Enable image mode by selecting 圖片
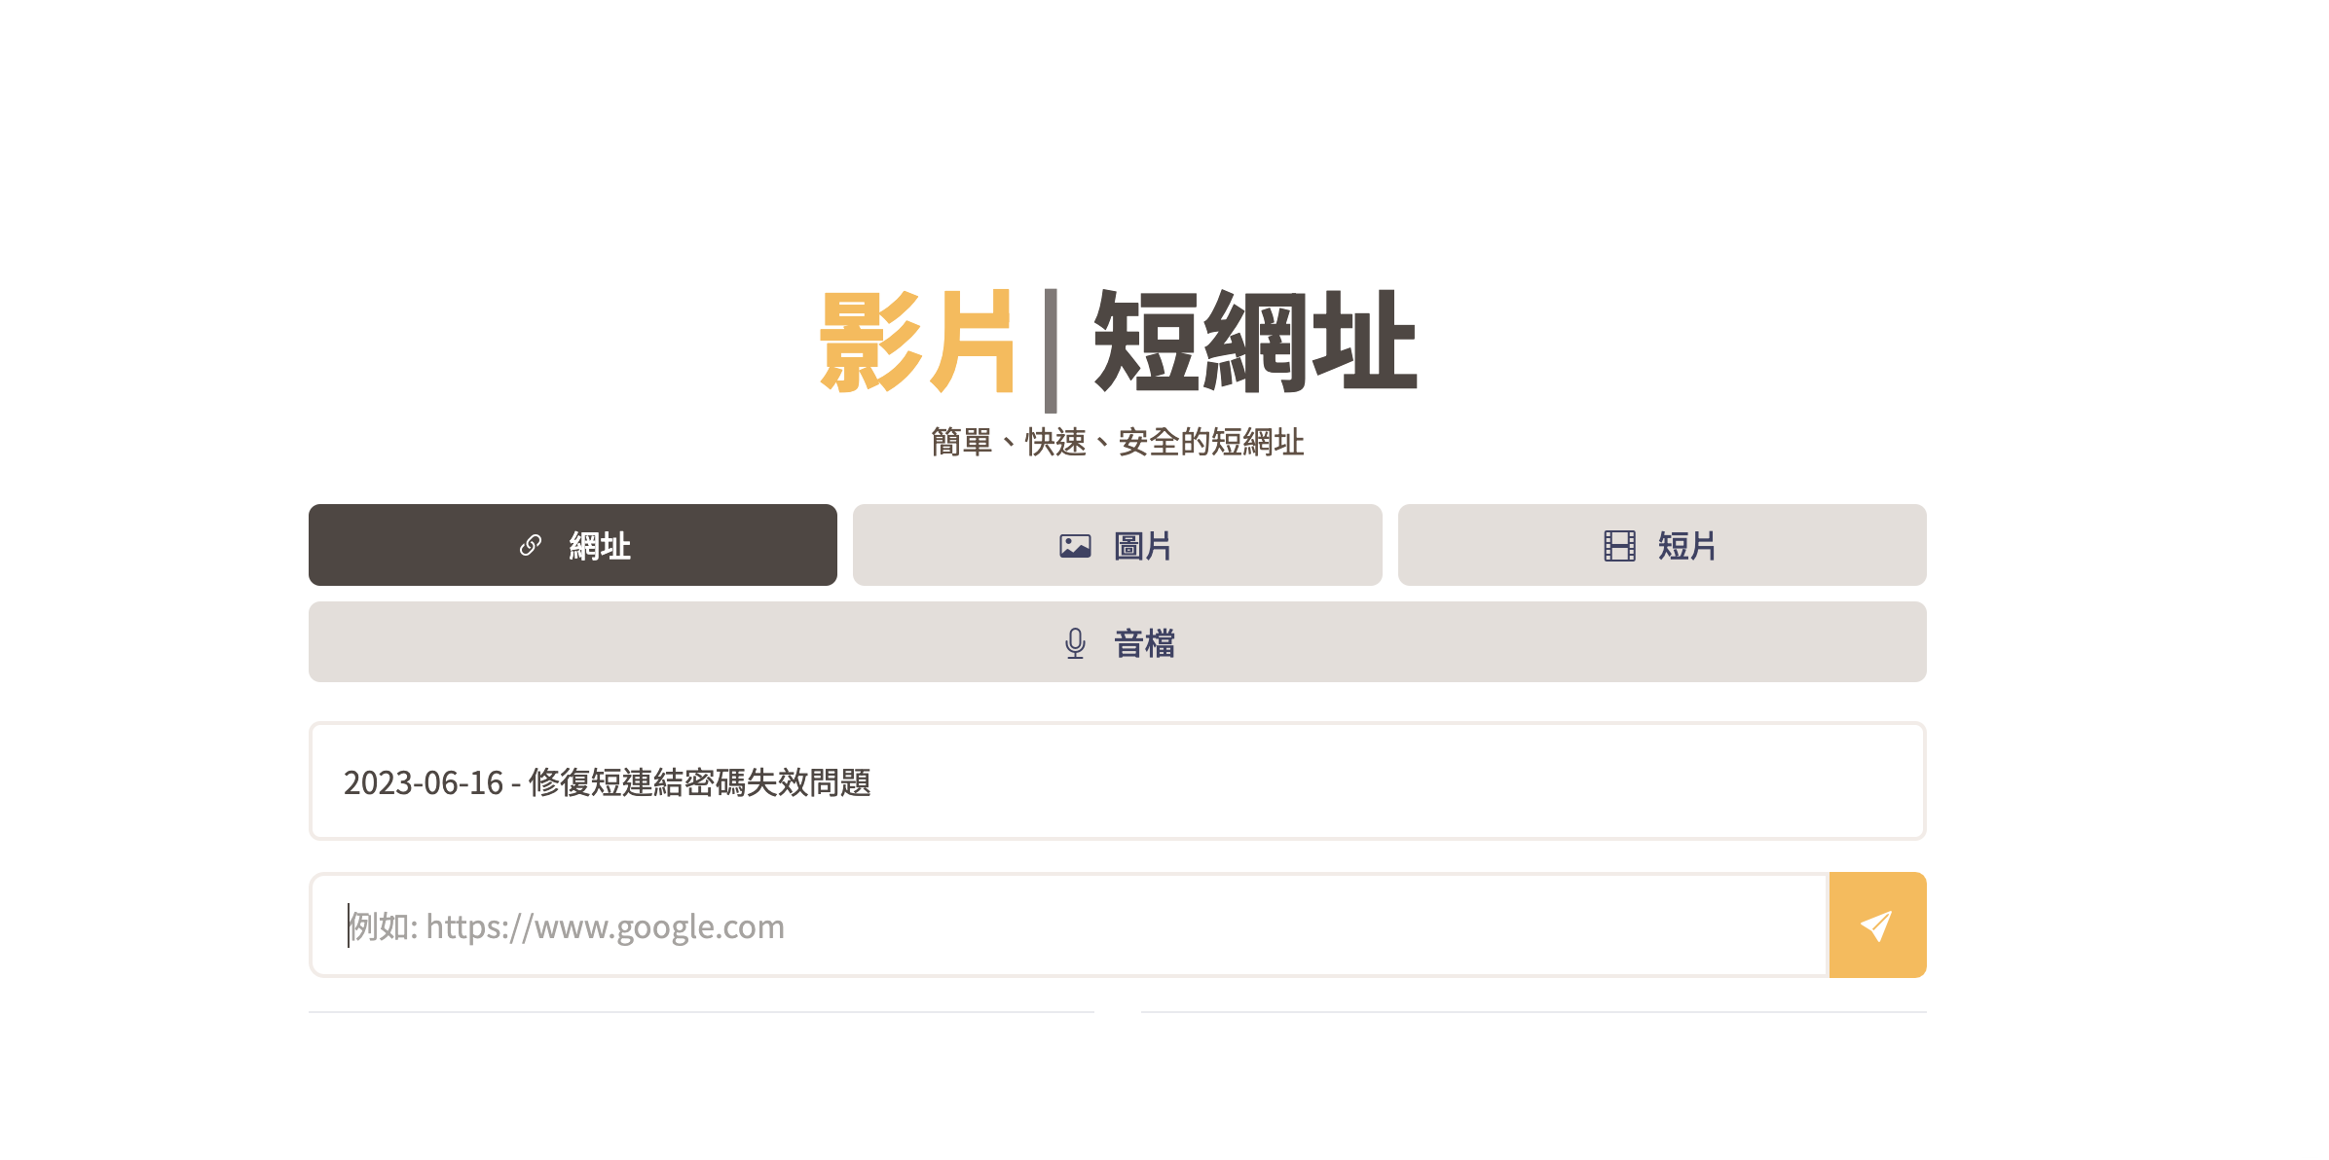Viewport: 2329px width, 1160px height. click(x=1117, y=545)
